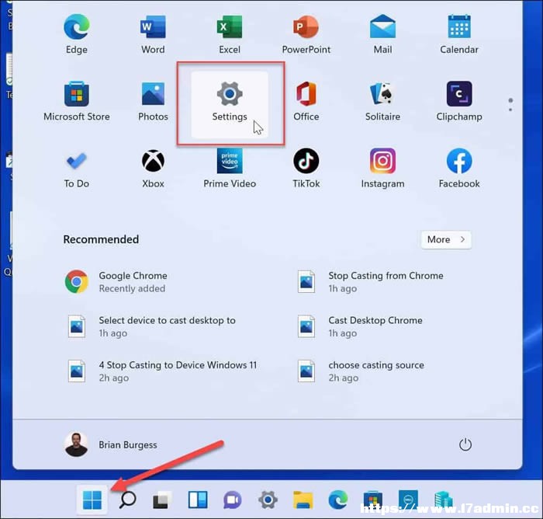Launch TikTok from pinned apps
The image size is (543, 519).
point(306,169)
